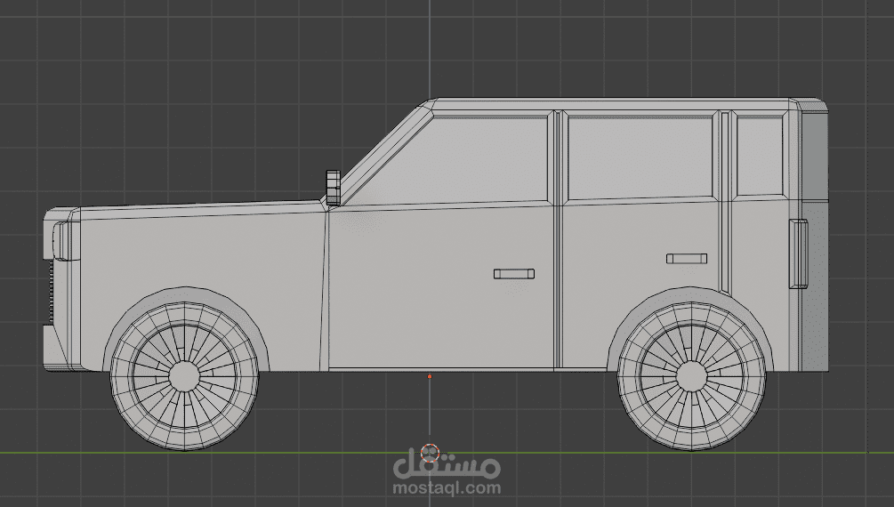
Task: Click the front door handle
Action: coord(513,273)
